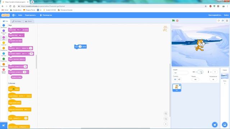230x129 pixels.
Task: Switch to small stage layout
Action: tap(218, 21)
